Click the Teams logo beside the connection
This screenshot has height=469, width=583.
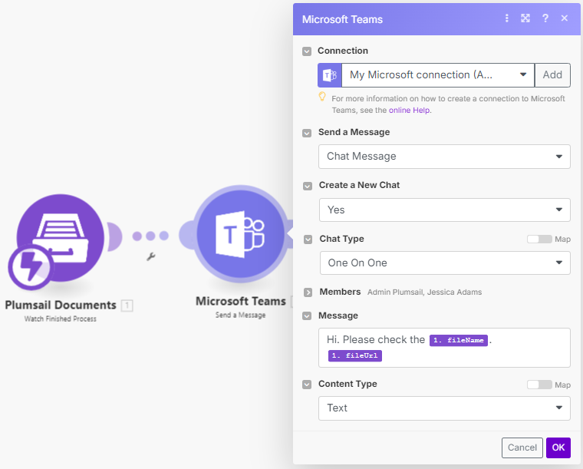tap(330, 75)
